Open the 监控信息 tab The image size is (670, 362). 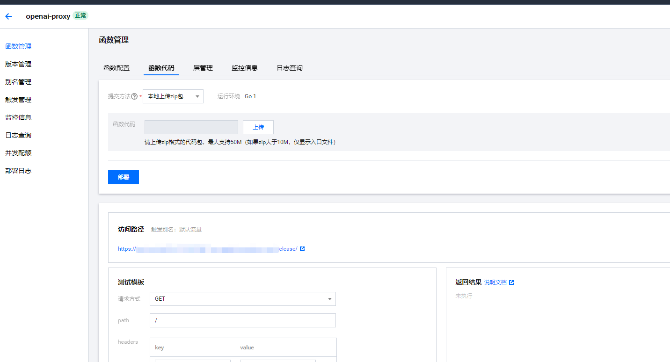pos(245,68)
